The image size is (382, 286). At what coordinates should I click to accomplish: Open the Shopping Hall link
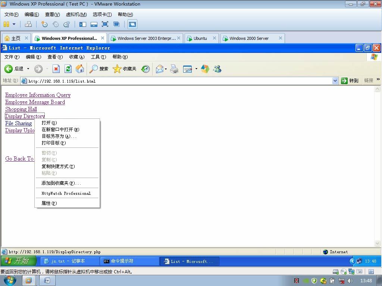21,109
